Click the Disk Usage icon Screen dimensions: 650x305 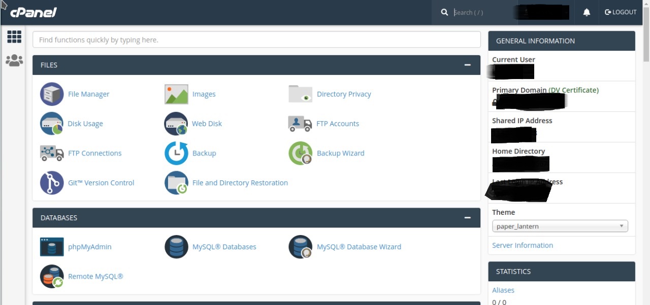click(x=52, y=124)
